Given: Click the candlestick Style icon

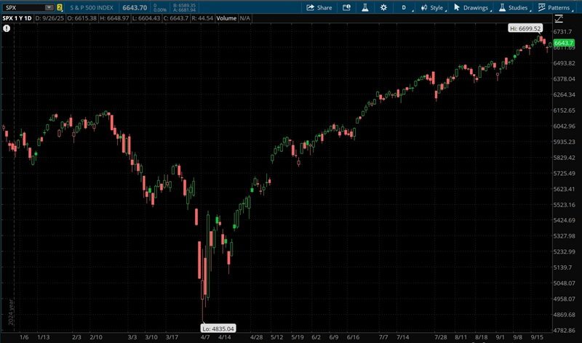Looking at the screenshot, I should pyautogui.click(x=423, y=7).
